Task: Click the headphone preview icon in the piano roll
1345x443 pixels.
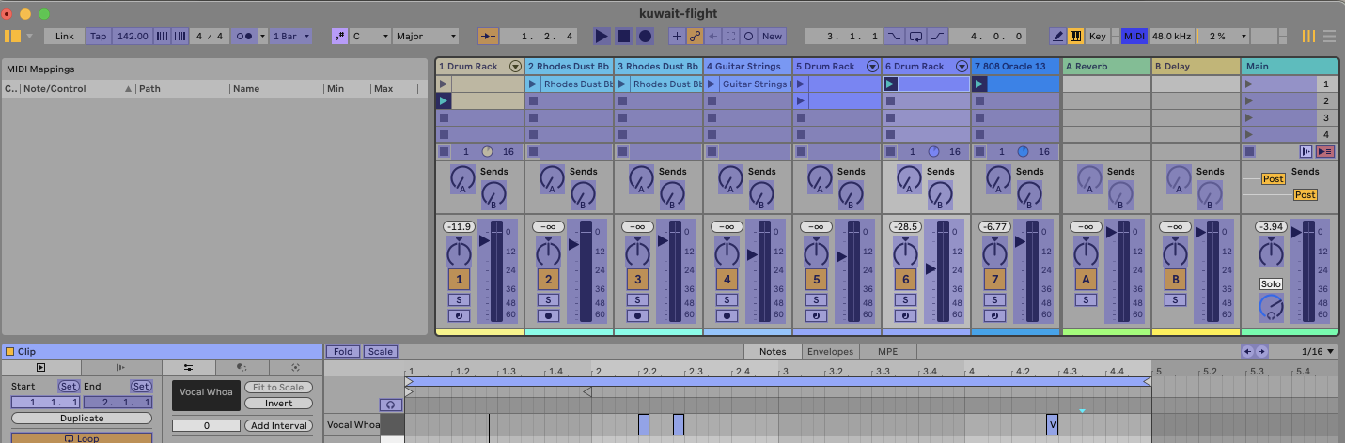Action: coord(392,405)
